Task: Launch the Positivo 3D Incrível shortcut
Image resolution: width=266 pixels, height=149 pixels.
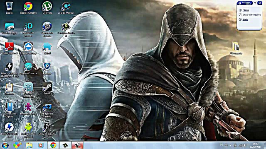Action: click(28, 29)
